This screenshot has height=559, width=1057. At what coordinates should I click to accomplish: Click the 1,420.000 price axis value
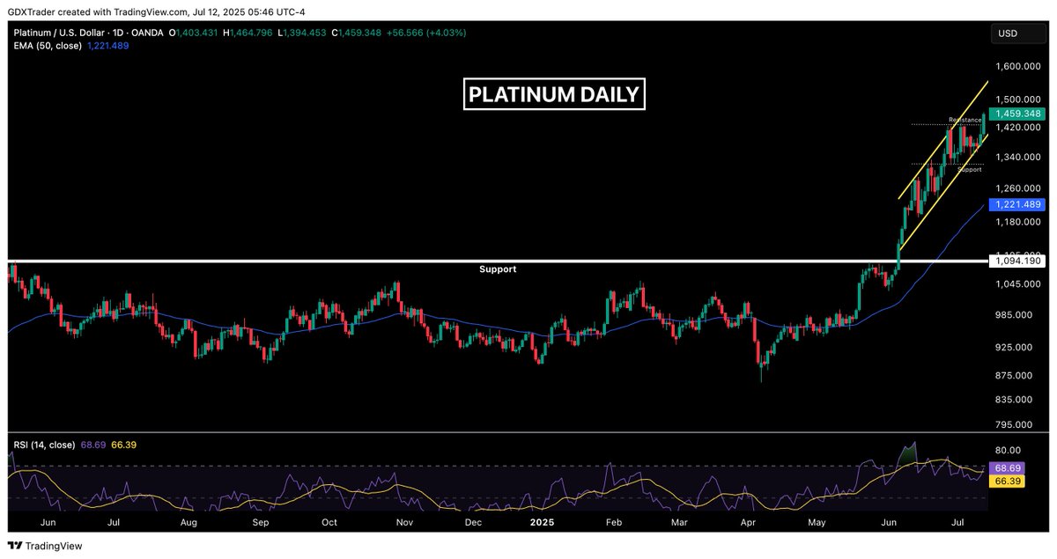[1019, 128]
